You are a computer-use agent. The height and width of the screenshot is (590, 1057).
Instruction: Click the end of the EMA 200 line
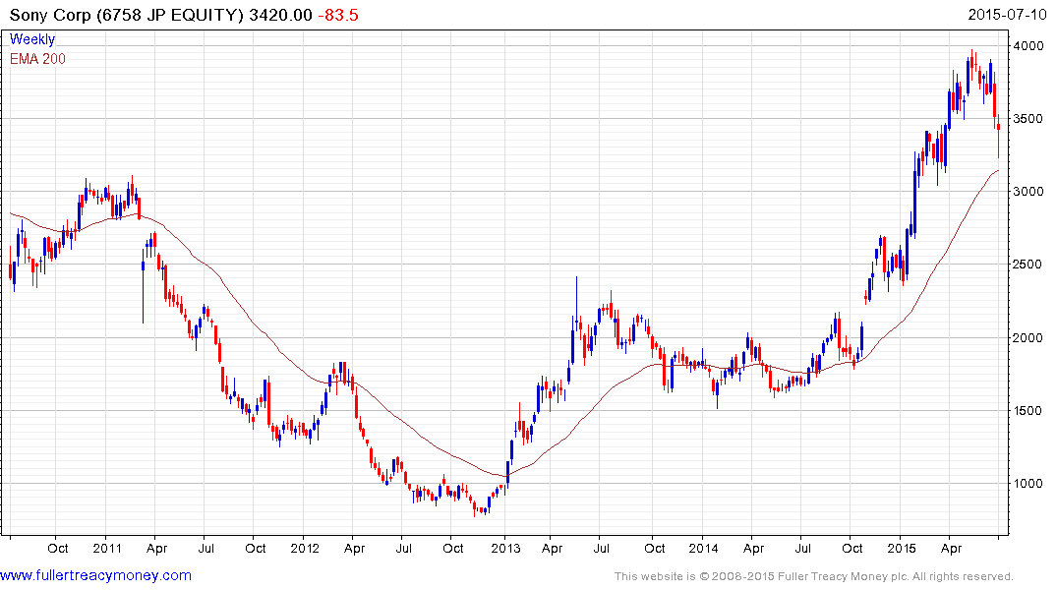(998, 171)
